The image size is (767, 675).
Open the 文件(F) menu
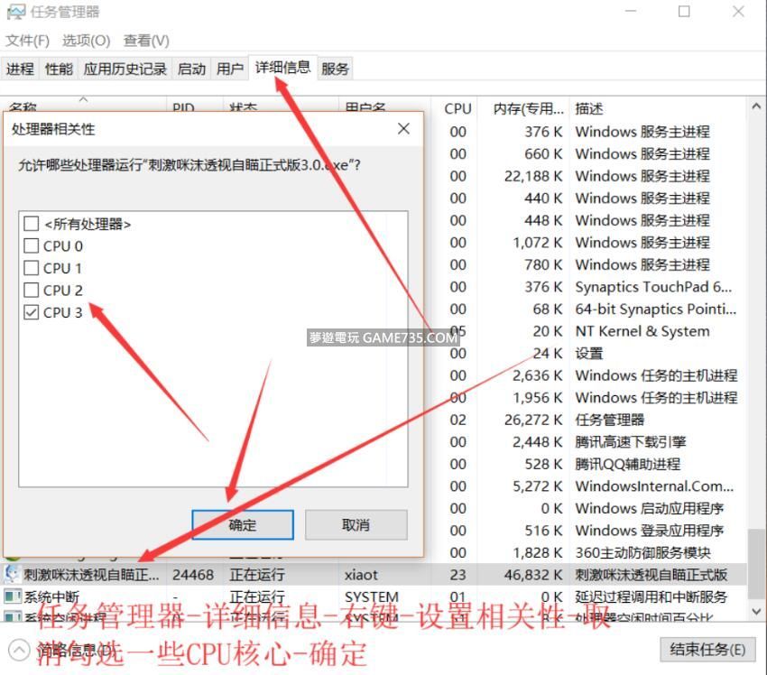[x=27, y=41]
